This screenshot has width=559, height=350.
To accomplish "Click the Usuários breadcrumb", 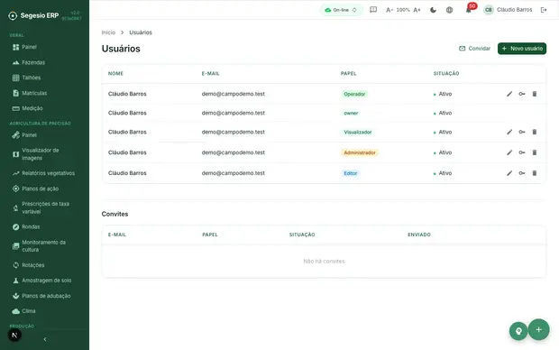I will (x=141, y=32).
